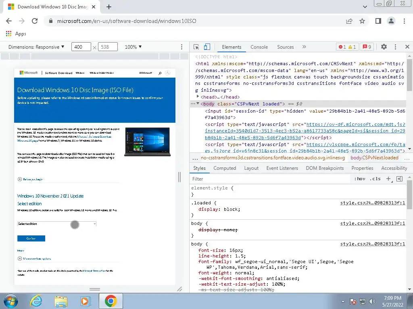Image resolution: width=413 pixels, height=309 pixels.
Task: Open the ov-df.microsoft.com script link
Action: [305, 131]
